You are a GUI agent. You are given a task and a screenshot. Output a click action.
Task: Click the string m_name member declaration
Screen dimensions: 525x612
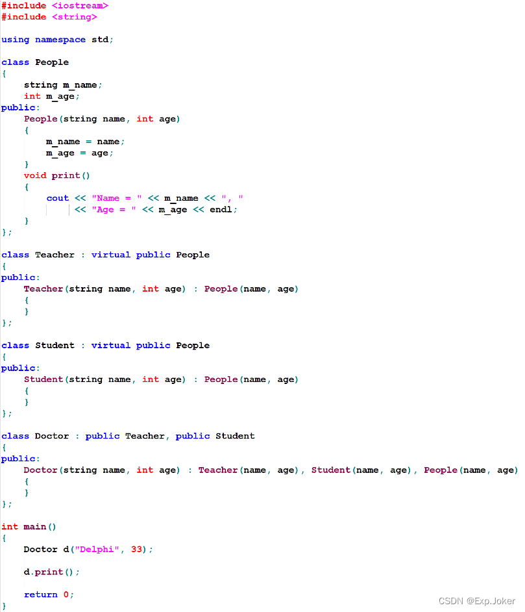(63, 85)
